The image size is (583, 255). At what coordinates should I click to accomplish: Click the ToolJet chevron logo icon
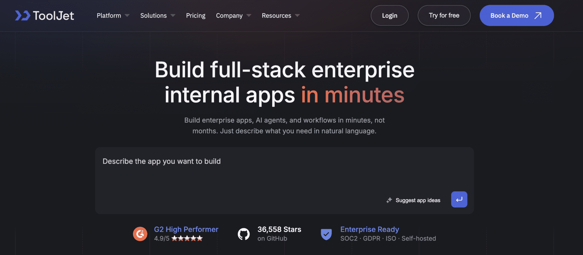point(22,16)
